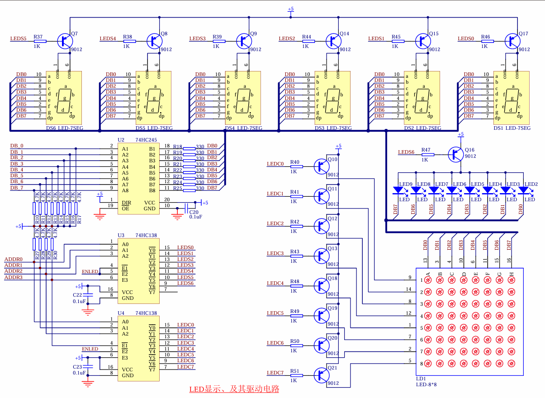Screen dimensions: 545x398
Task: Click the "+5" label on top rail
Action: point(291,9)
